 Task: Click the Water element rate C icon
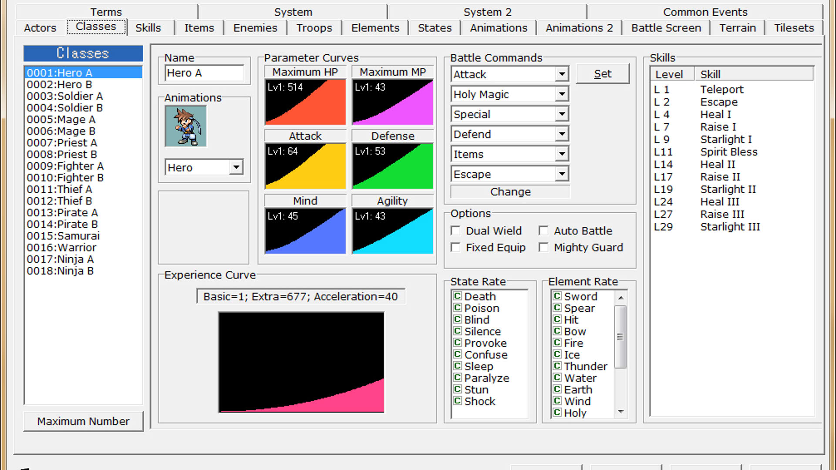[557, 377]
